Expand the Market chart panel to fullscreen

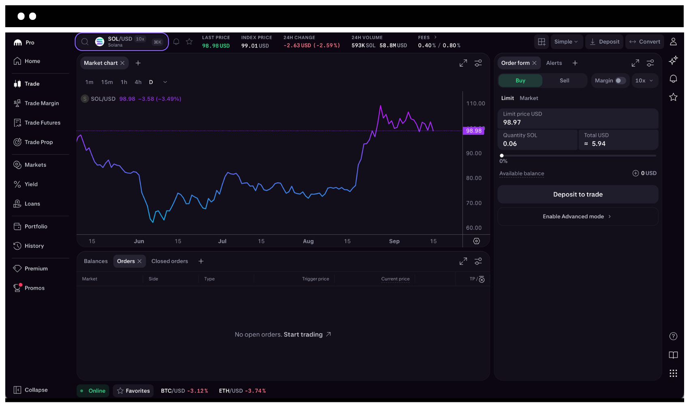point(463,63)
